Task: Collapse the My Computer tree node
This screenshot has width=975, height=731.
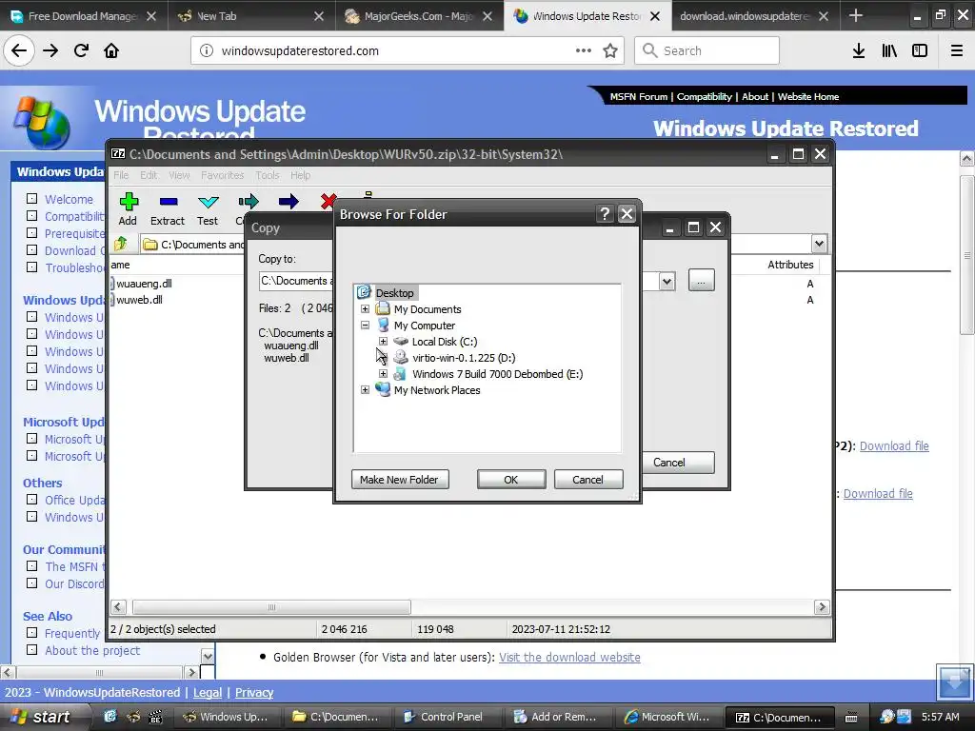Action: pos(365,326)
